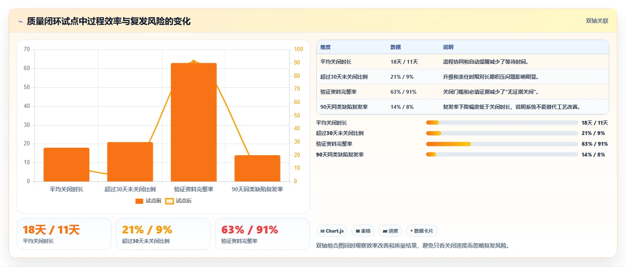Click the 超过30天未关闭比例 bar in chart
The width and height of the screenshot is (626, 267).
tap(130, 162)
